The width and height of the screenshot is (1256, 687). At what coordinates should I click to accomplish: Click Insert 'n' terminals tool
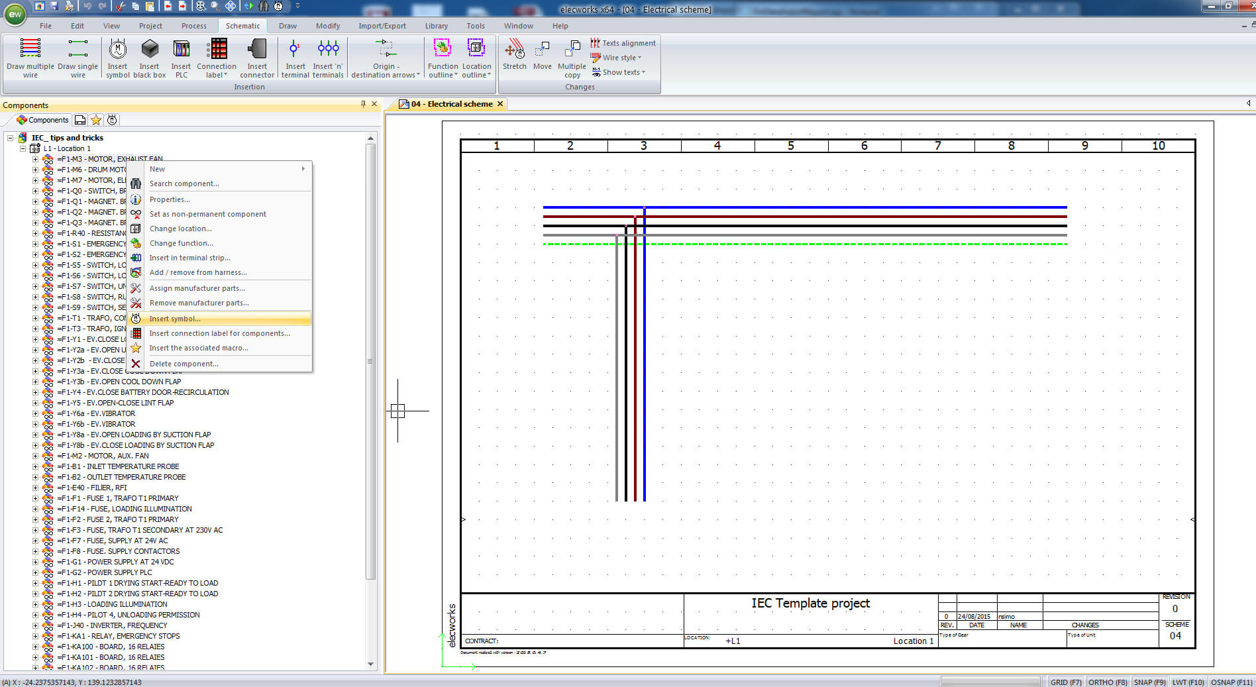(x=328, y=58)
